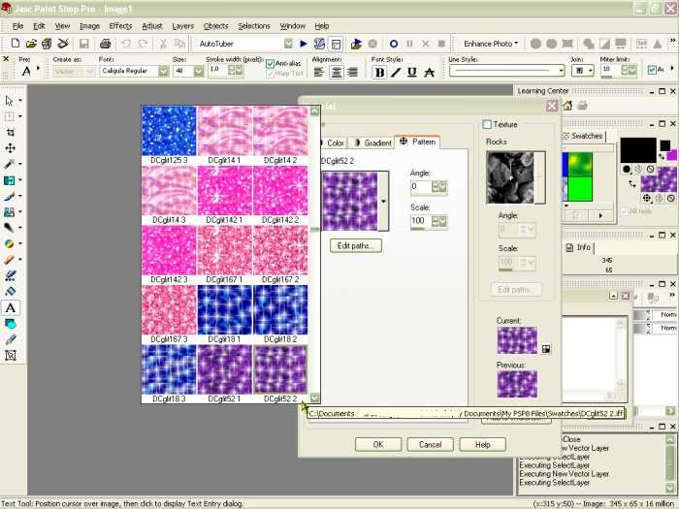The height and width of the screenshot is (509, 679).
Task: Click the Cancel button
Action: coord(430,444)
